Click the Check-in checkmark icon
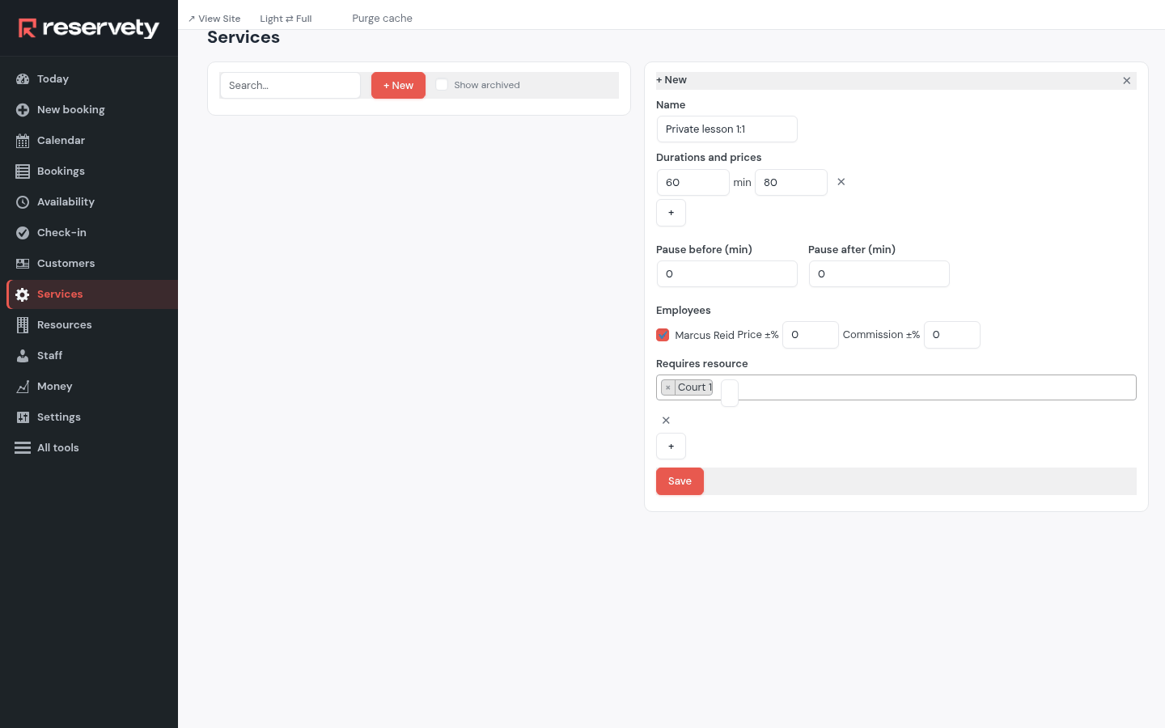The image size is (1165, 728). coord(23,233)
